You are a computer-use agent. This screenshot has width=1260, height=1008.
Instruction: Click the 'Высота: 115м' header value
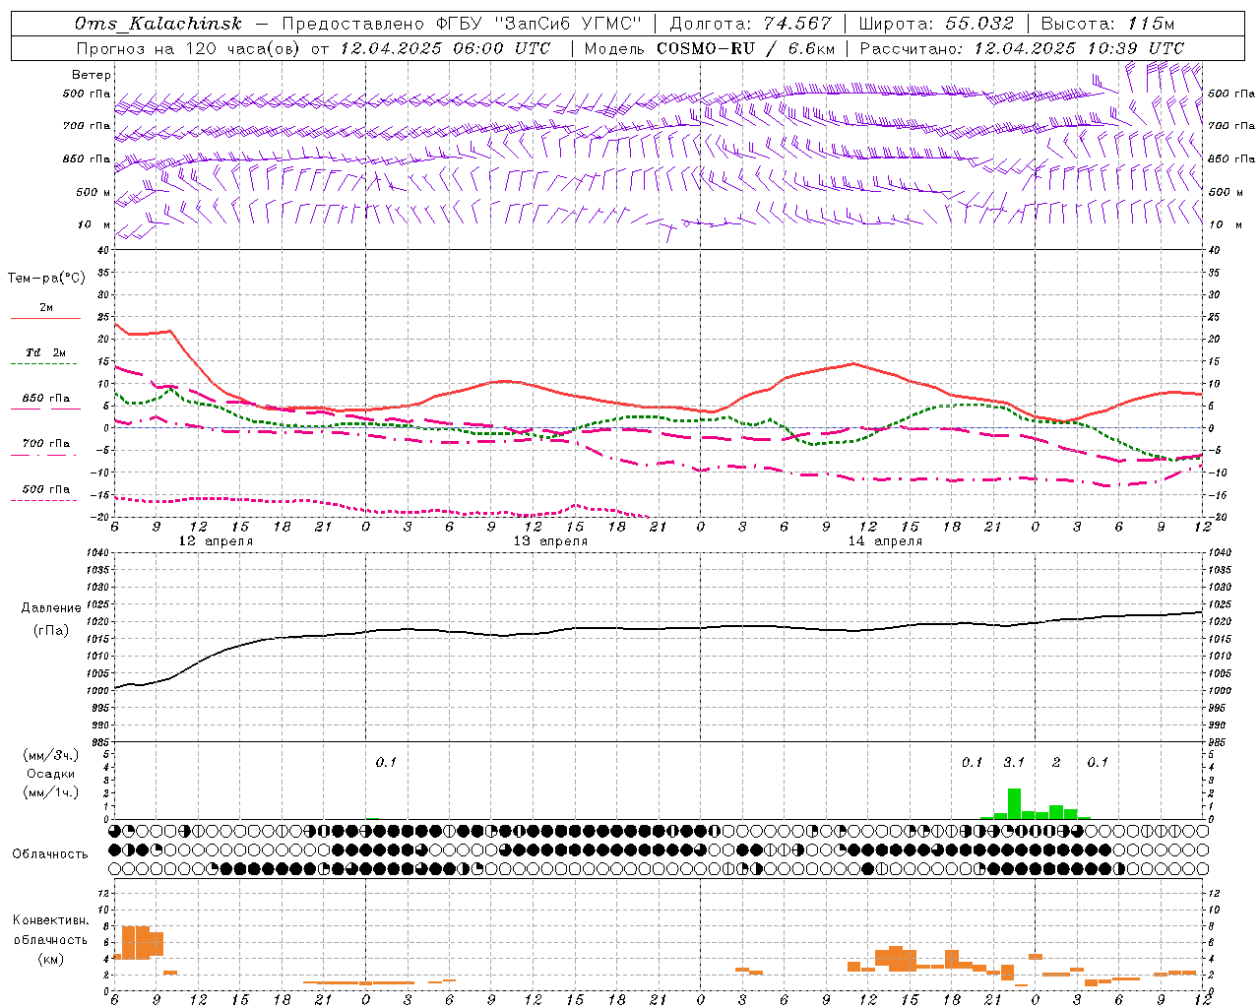pyautogui.click(x=1108, y=24)
